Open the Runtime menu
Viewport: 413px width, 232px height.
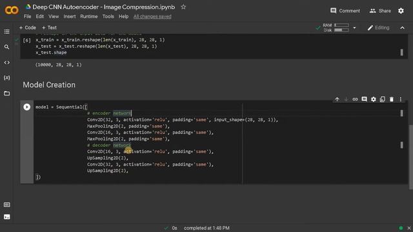click(89, 17)
